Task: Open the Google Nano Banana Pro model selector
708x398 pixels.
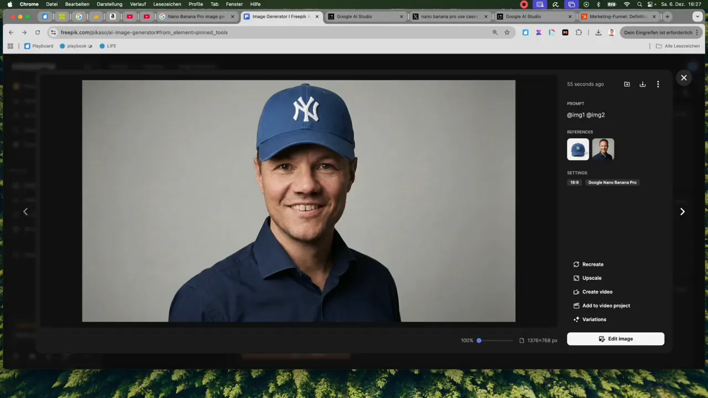Action: 612,182
